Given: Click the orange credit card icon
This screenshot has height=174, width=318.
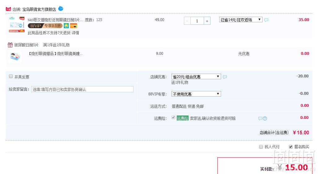Looking at the screenshot, I should pos(74,26).
